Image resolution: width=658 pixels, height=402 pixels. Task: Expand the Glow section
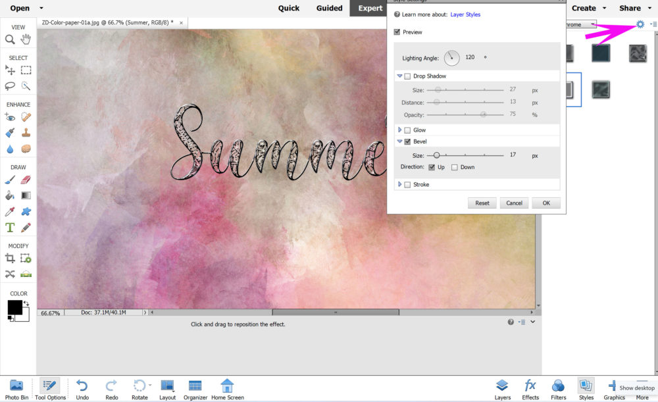click(x=399, y=130)
